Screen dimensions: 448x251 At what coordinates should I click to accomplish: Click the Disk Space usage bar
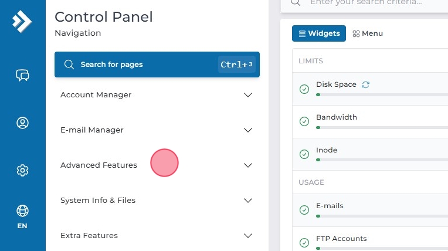(381, 94)
